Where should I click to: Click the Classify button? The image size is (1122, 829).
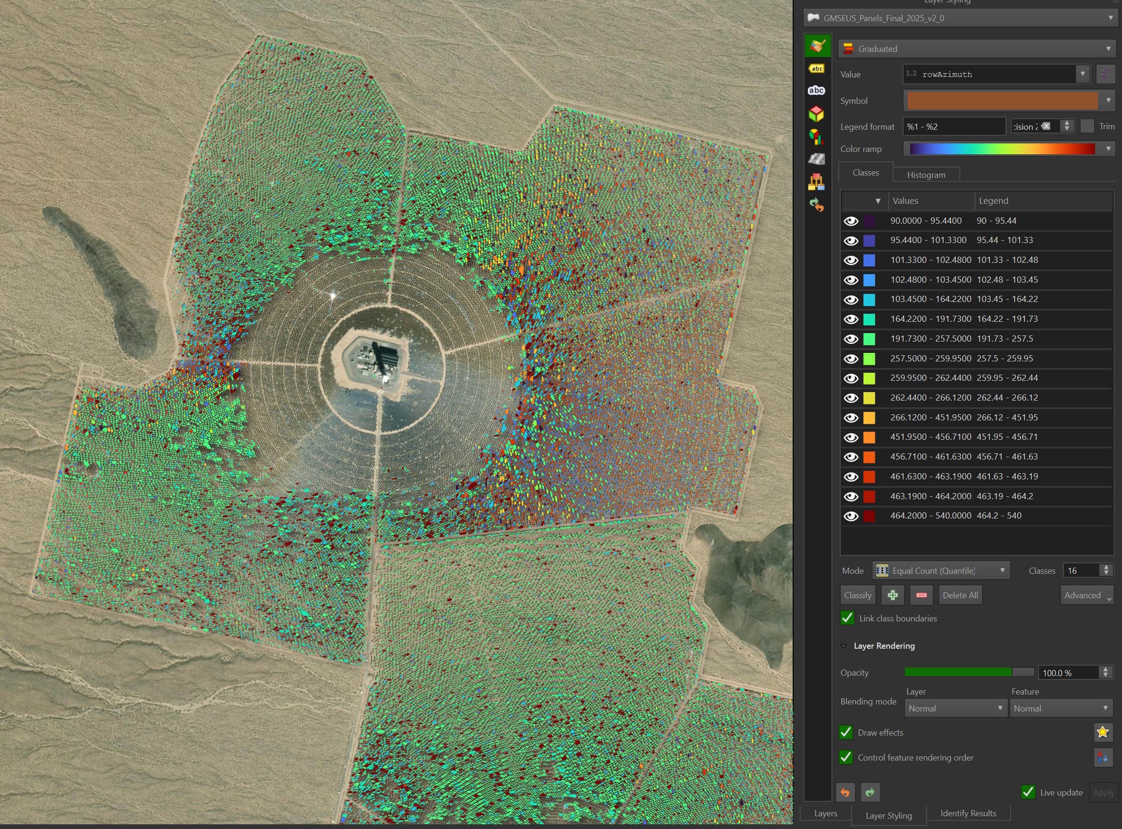coord(858,595)
